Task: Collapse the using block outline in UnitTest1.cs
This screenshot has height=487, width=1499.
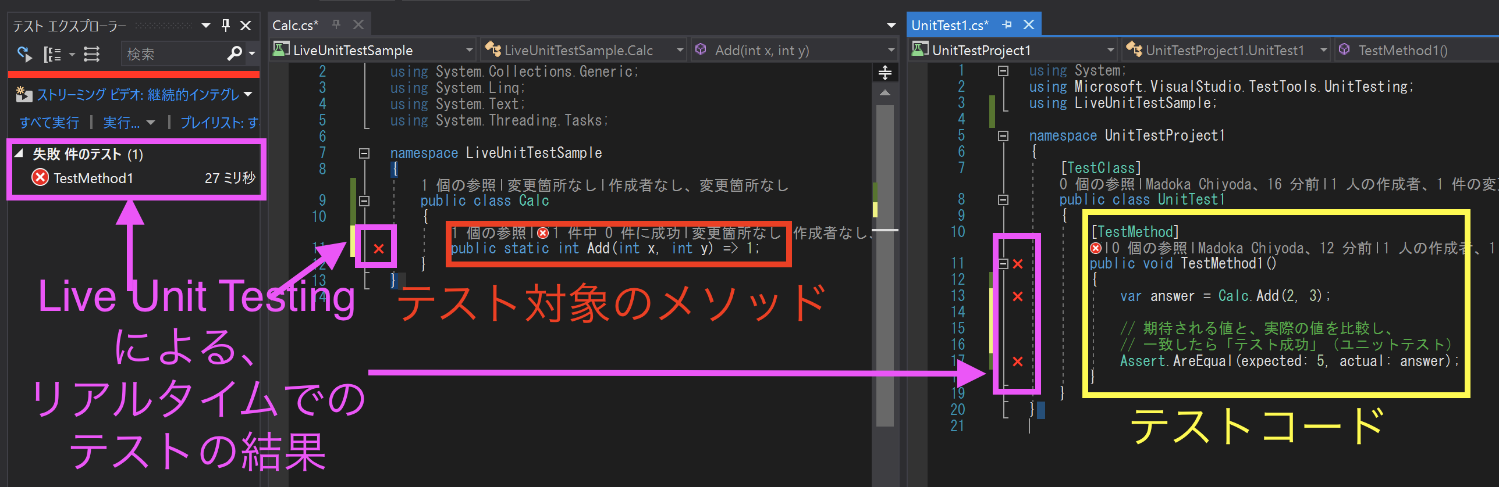Action: click(1003, 71)
